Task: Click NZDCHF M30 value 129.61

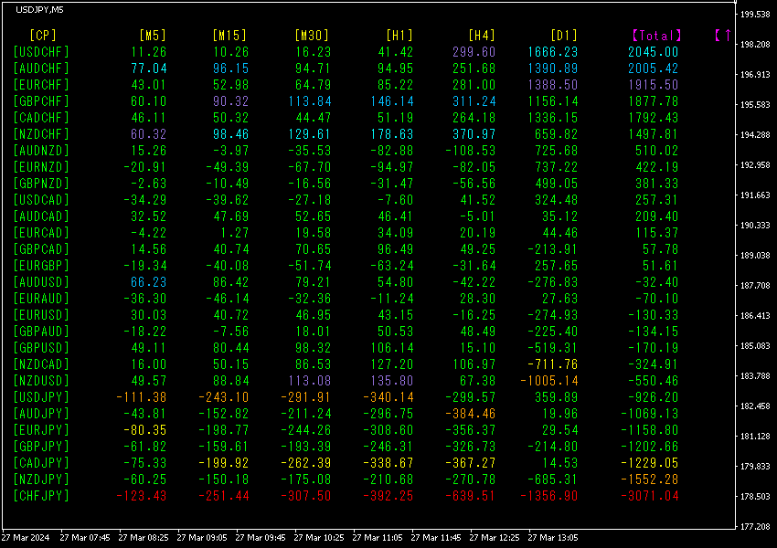Action: tap(310, 134)
